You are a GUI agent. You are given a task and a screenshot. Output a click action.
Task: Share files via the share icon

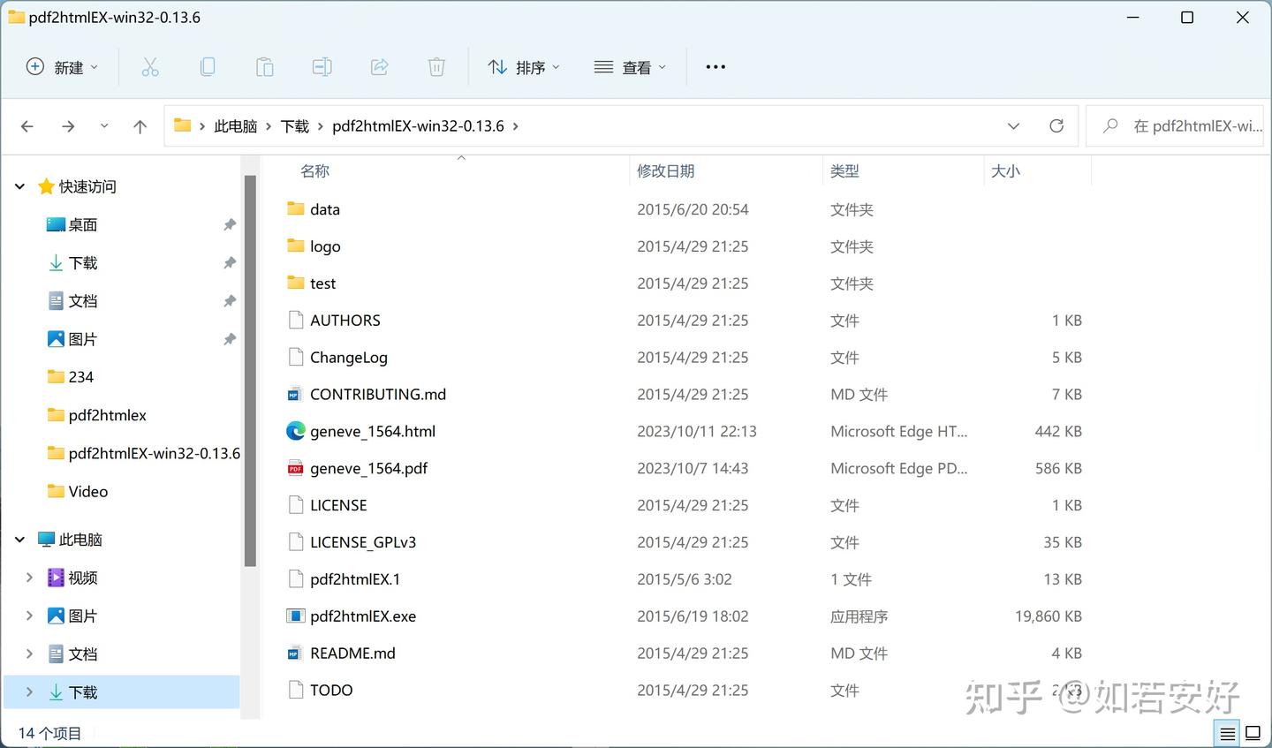coord(379,66)
